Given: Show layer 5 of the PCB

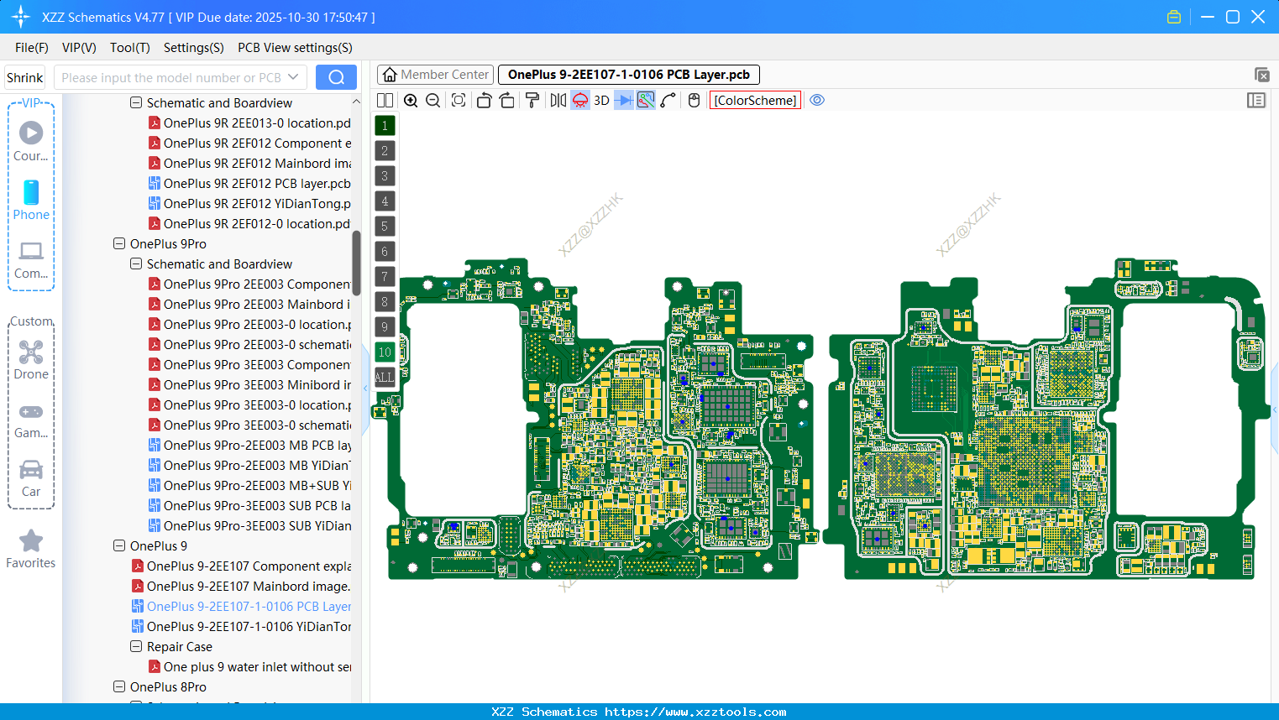Looking at the screenshot, I should [384, 227].
